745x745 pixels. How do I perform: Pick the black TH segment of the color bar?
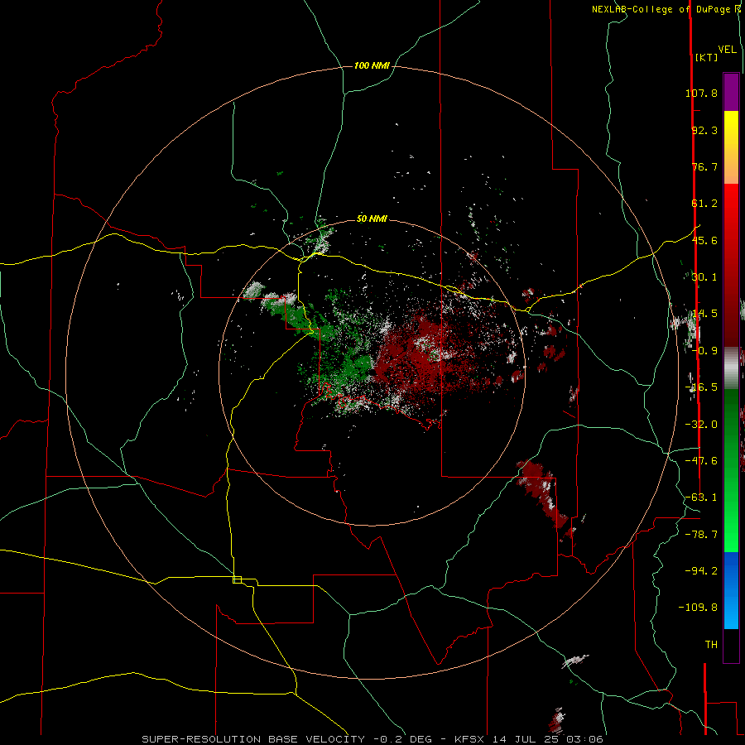pos(731,645)
